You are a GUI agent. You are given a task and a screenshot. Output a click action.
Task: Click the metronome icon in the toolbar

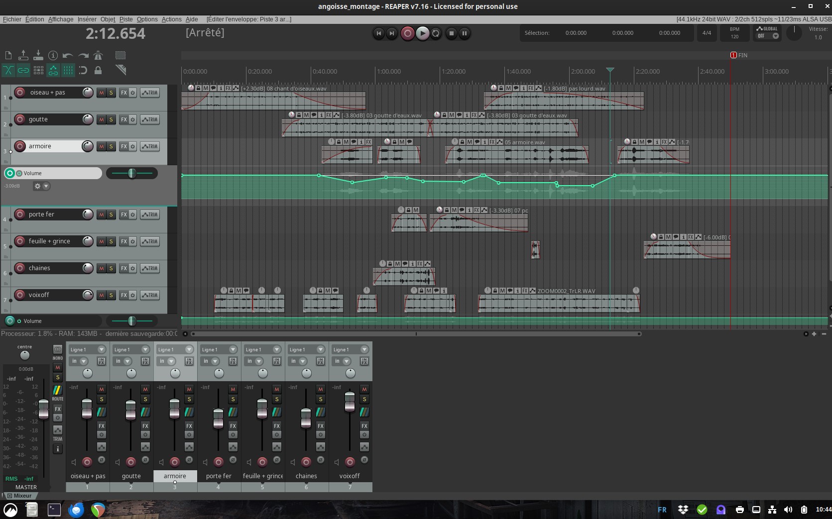coord(98,55)
